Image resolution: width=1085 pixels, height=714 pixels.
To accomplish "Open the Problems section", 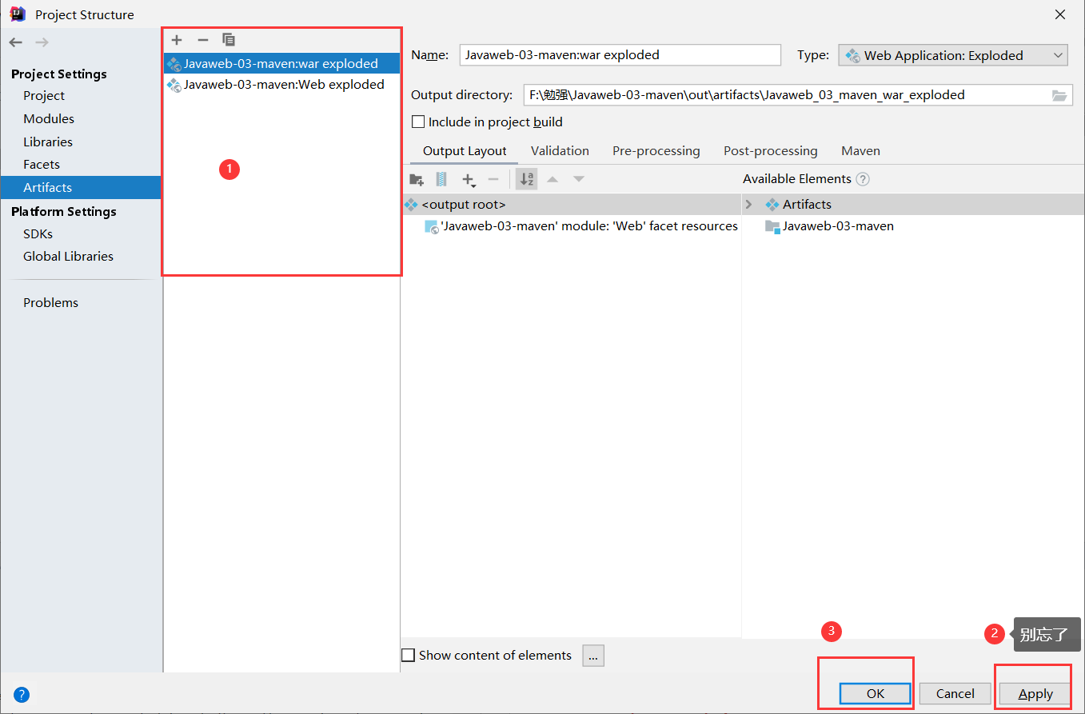I will tap(50, 303).
